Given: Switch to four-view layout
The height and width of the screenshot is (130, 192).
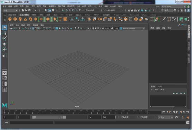Looking at the screenshot, I should [x=5, y=78].
